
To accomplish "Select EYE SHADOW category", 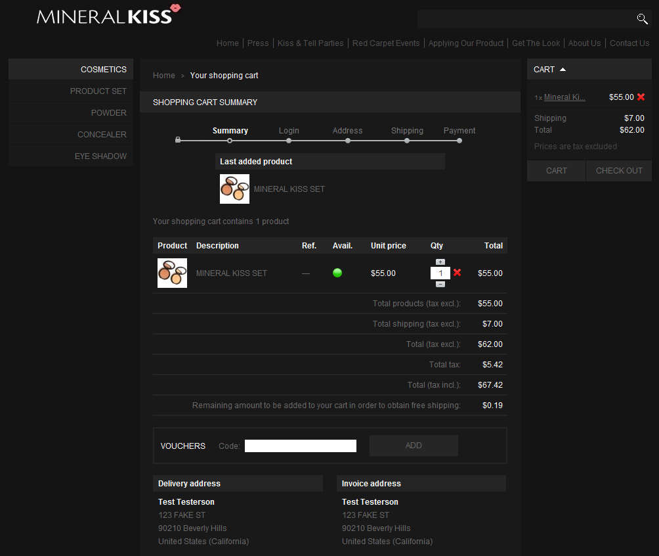I will pyautogui.click(x=71, y=156).
